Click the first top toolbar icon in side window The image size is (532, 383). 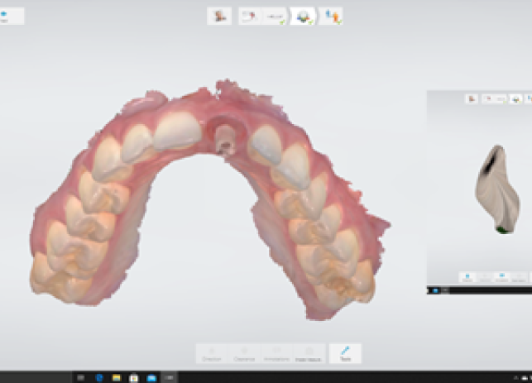click(472, 98)
